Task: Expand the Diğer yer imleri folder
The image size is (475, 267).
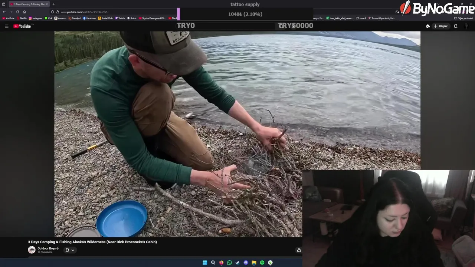Action: [463, 18]
